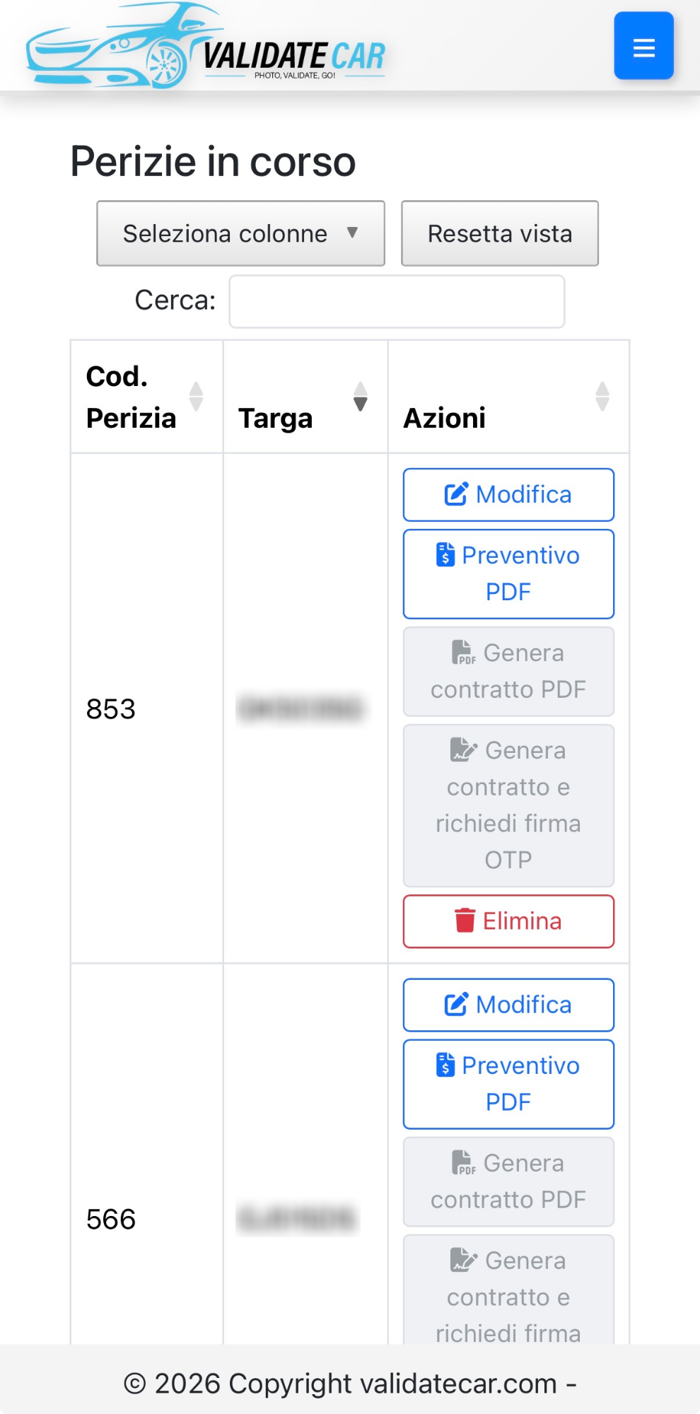Image resolution: width=700 pixels, height=1414 pixels.
Task: Toggle the sort arrow on the Azioni column
Action: pyautogui.click(x=602, y=397)
